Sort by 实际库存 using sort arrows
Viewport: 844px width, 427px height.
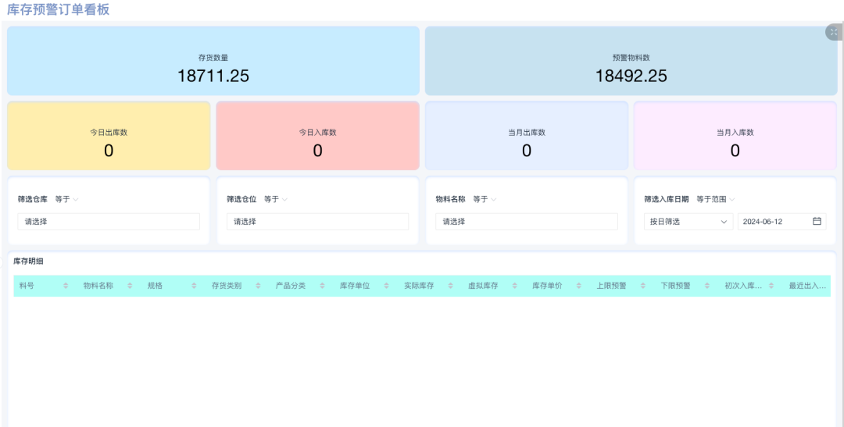click(x=450, y=286)
